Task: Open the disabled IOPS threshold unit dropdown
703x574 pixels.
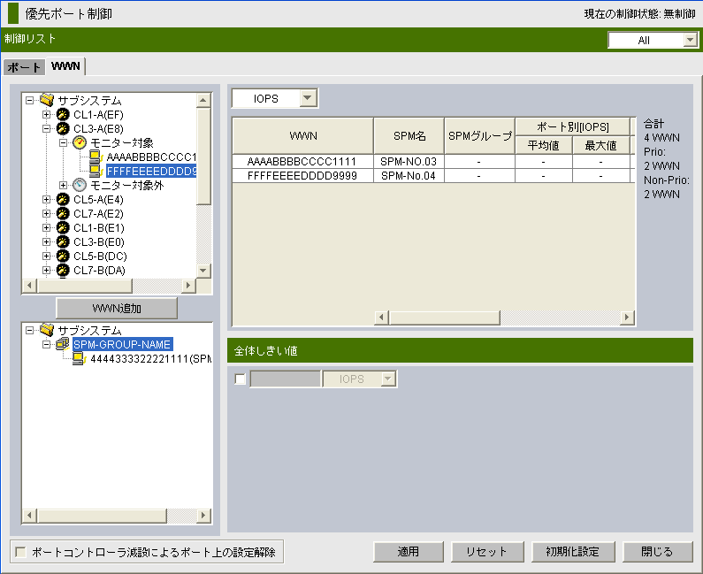Action: 388,379
